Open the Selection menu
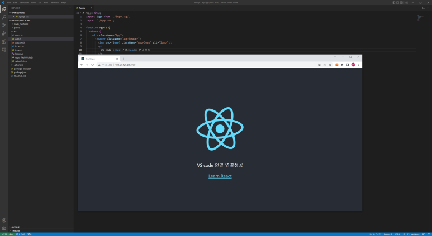 coord(24,2)
